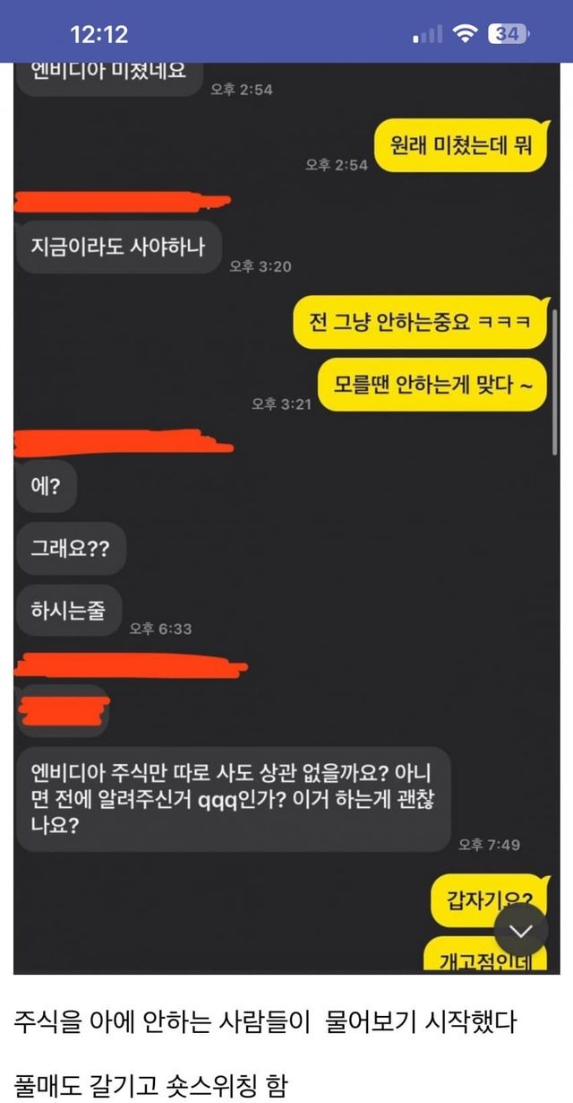Tap the 12:12 clock in status bar
Screen dimensions: 573x1103
point(99,34)
